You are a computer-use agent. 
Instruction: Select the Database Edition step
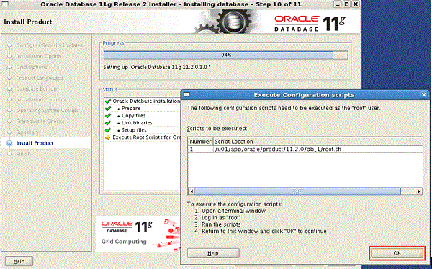coord(37,88)
